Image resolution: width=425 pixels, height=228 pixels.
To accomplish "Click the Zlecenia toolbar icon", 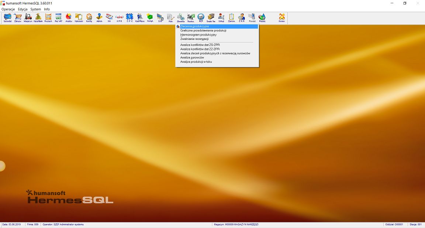I will [180, 18].
